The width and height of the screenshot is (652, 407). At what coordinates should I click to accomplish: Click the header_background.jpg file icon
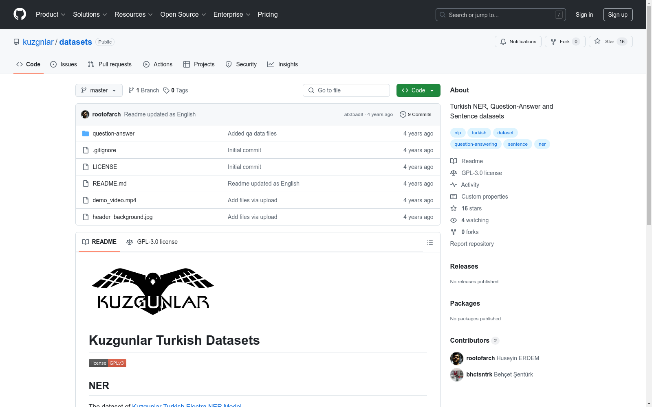86,217
